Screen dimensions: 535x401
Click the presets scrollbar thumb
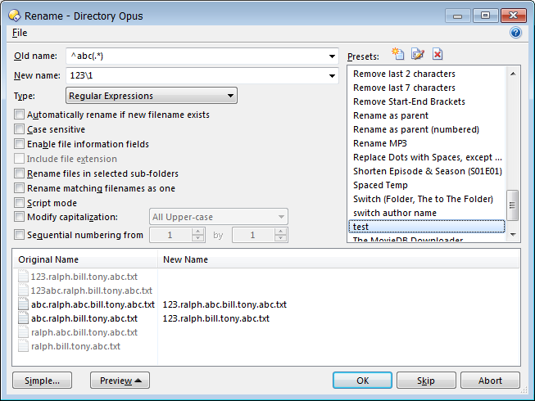point(513,205)
